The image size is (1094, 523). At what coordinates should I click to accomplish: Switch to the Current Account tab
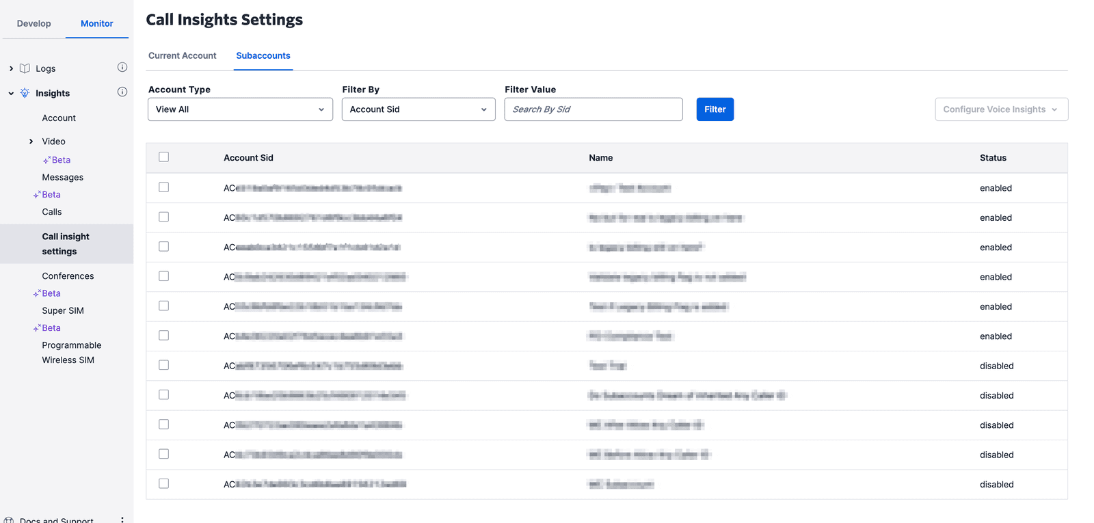183,56
